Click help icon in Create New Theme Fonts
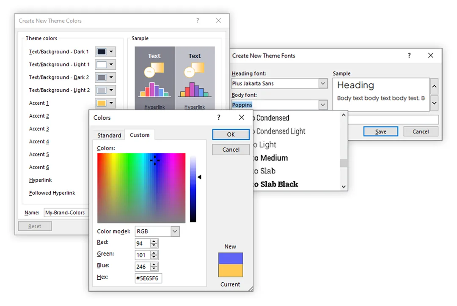 409,55
